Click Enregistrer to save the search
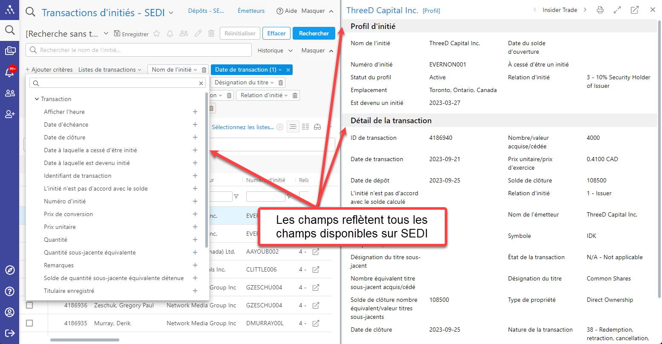The height and width of the screenshot is (344, 662). [131, 34]
